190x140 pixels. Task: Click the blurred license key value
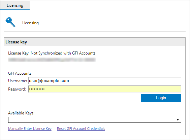coord(52,60)
